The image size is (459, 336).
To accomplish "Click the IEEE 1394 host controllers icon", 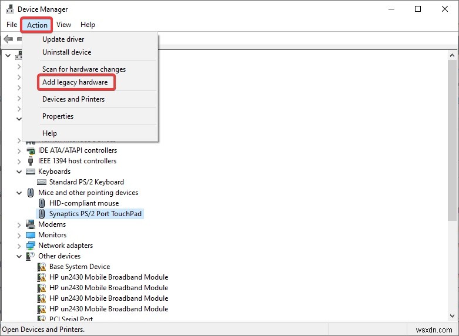I will [31, 161].
